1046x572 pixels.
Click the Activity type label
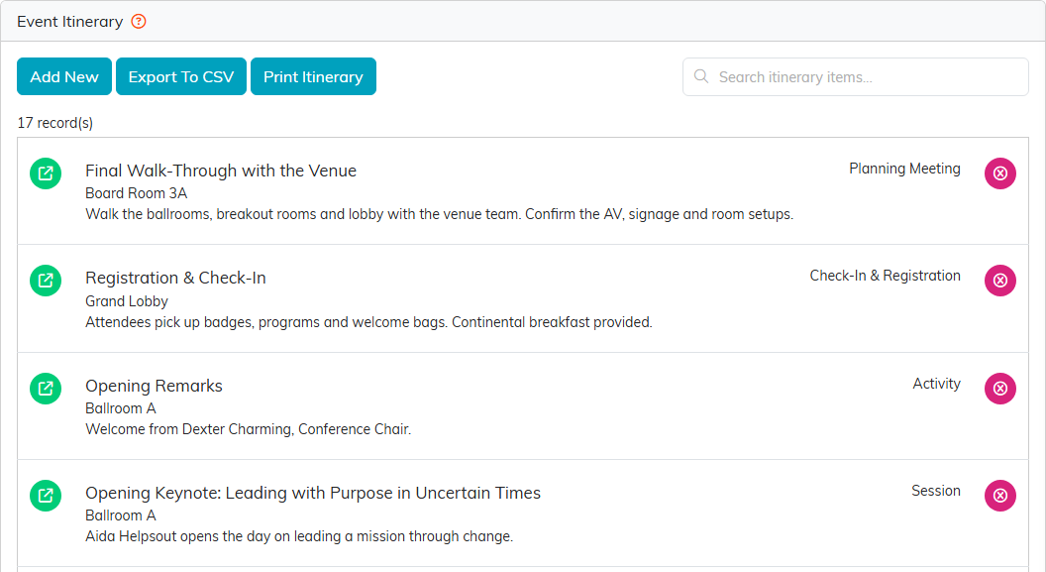click(937, 384)
